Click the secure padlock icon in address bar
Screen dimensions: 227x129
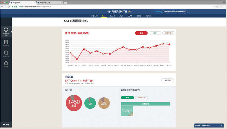(12, 6)
